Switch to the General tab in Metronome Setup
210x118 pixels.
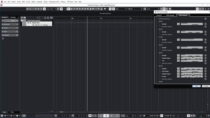click(x=159, y=15)
